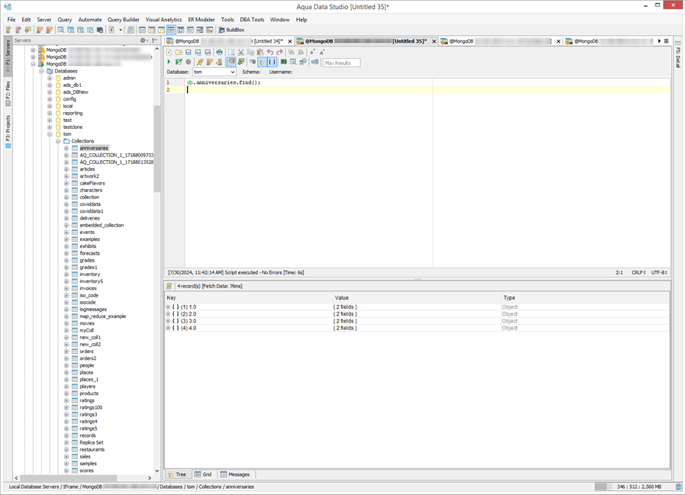Screen dimensions: 686x495
Task: Open the new-document dropdown arrow in the main toolbar
Action: click(121, 30)
